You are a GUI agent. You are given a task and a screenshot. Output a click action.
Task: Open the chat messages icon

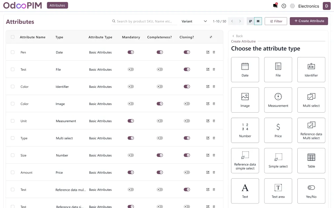(x=275, y=6)
